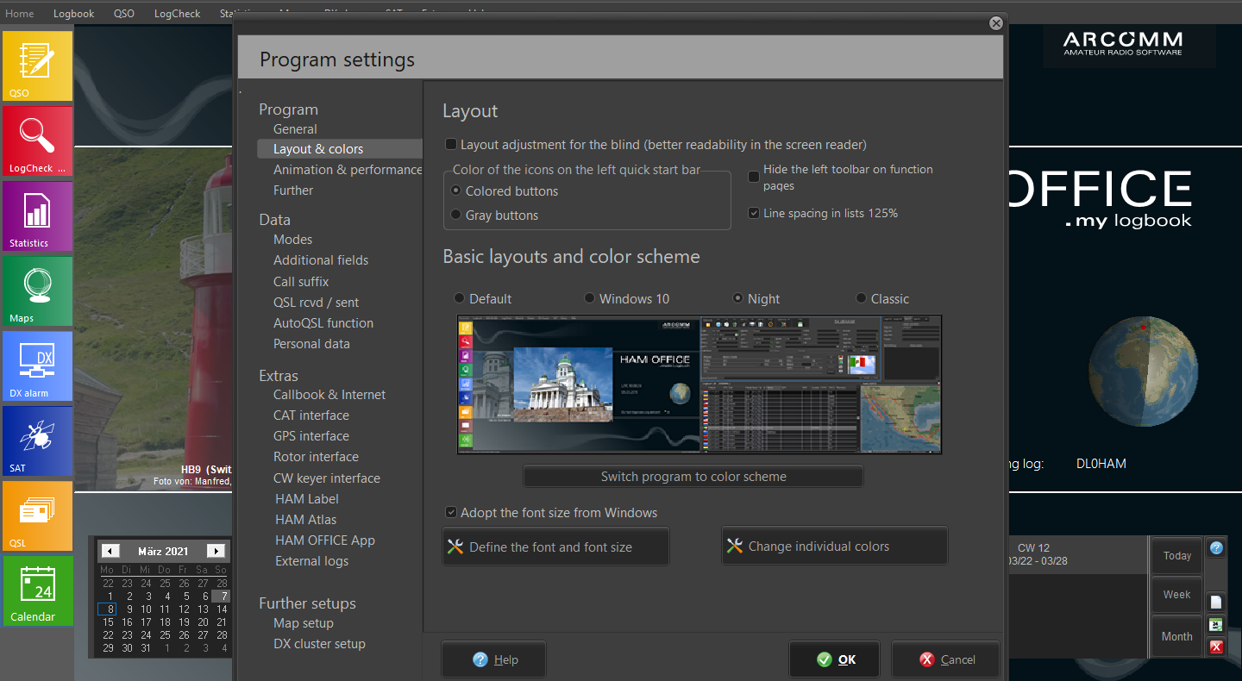Open the Calendar tile
The width and height of the screenshot is (1242, 681).
point(37,591)
